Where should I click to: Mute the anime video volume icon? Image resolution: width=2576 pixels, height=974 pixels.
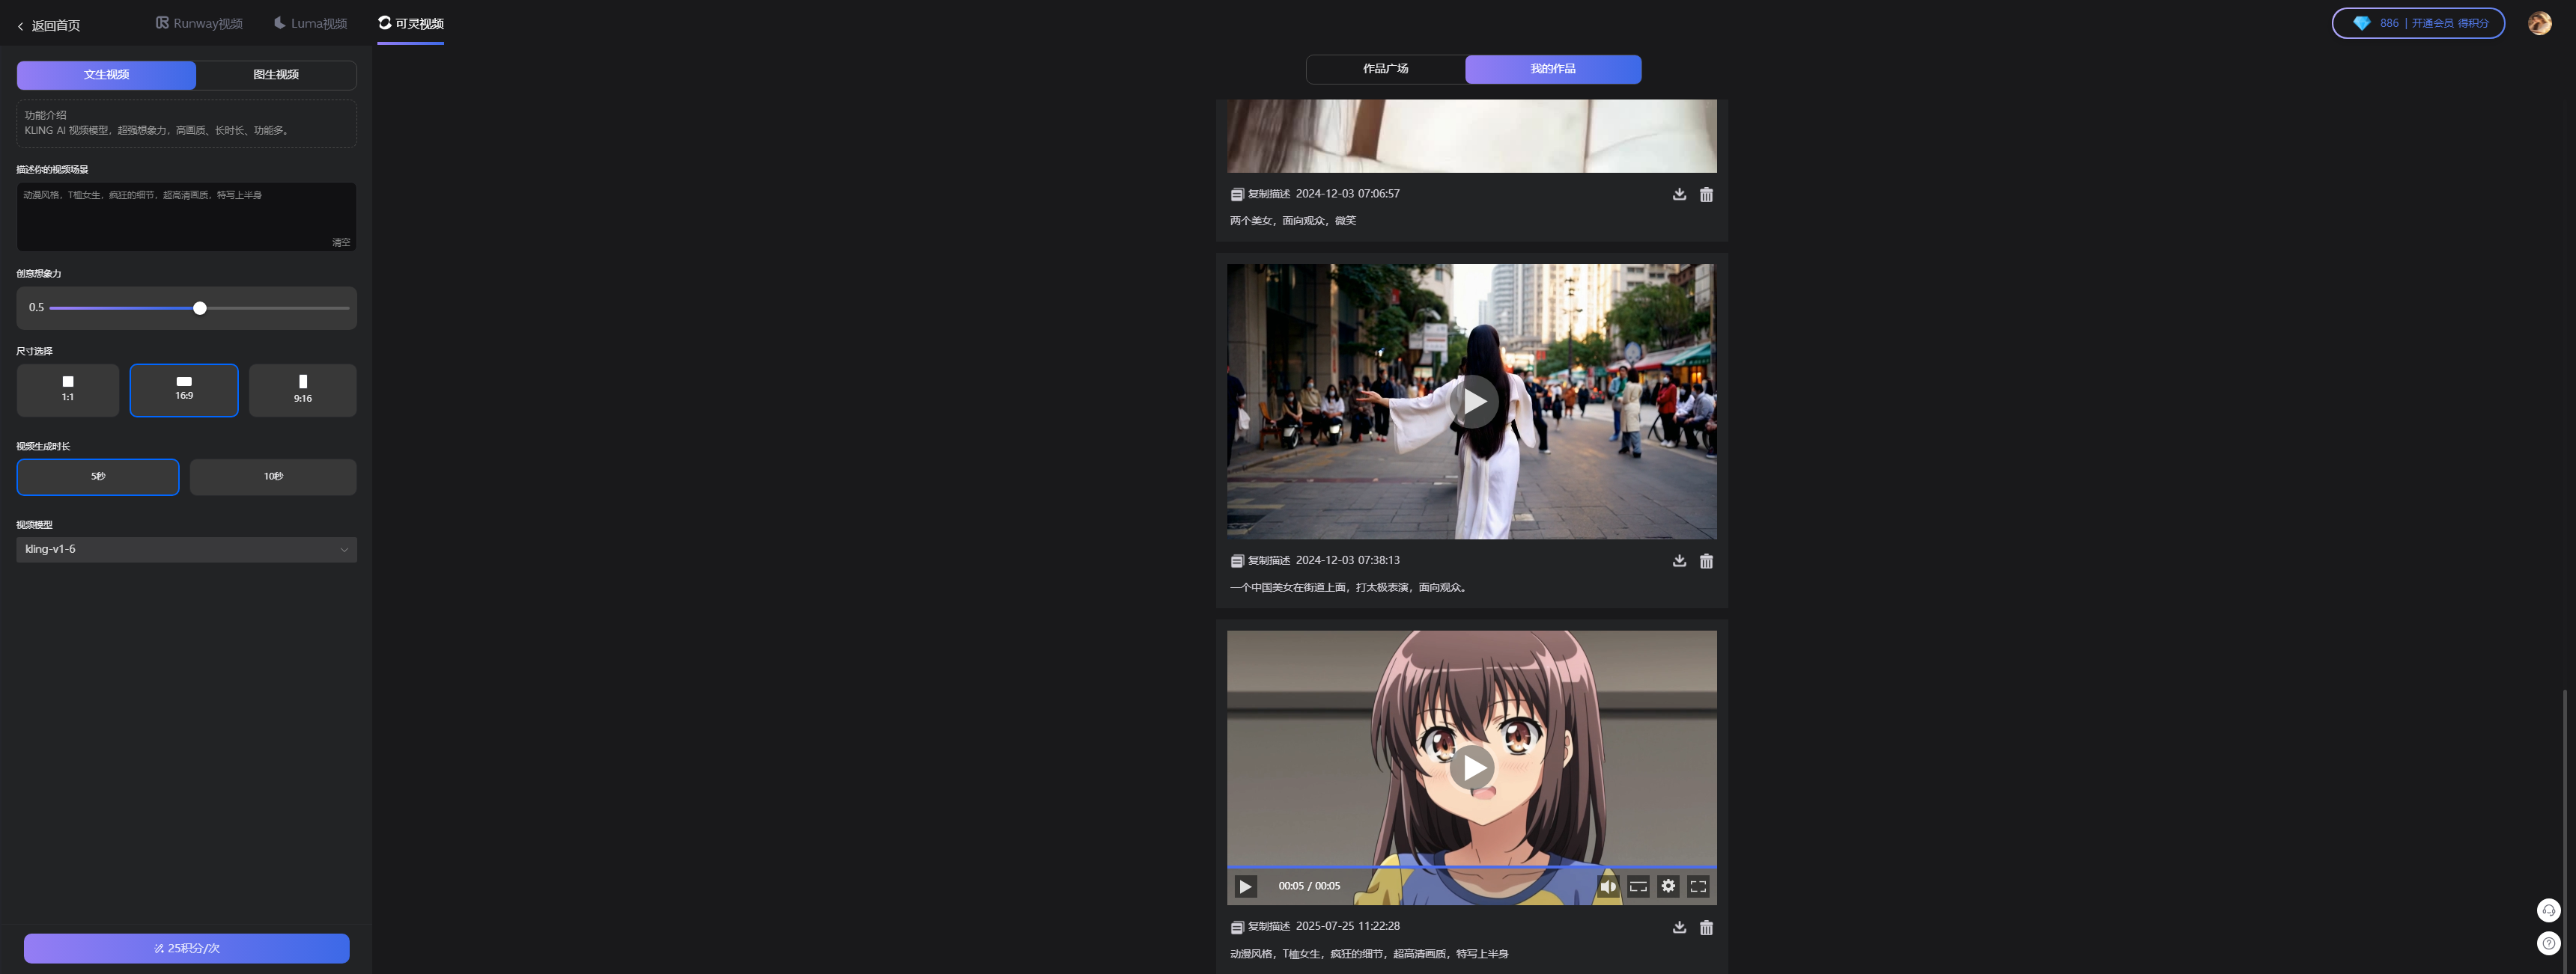click(x=1608, y=886)
